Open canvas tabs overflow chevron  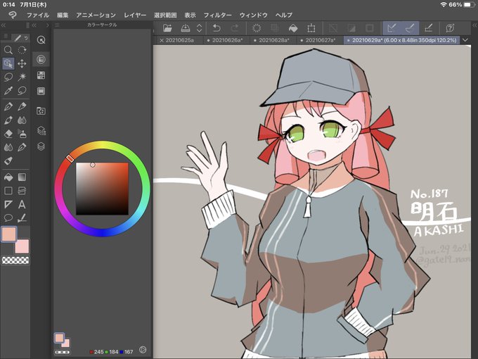tap(465, 40)
